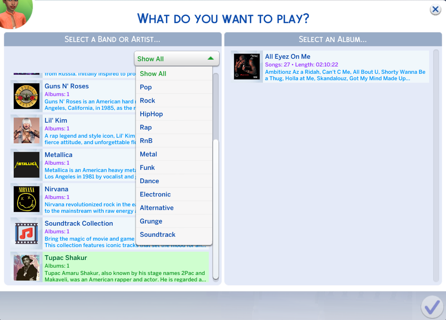The height and width of the screenshot is (320, 446).
Task: Select the Nirvana artist name
Action: 56,189
